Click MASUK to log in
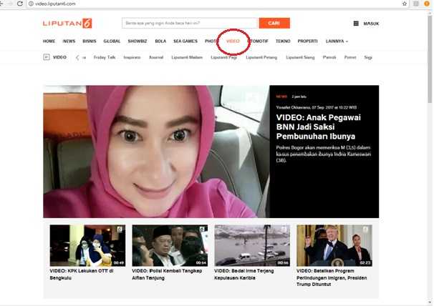434x306 pixels. pyautogui.click(x=371, y=24)
